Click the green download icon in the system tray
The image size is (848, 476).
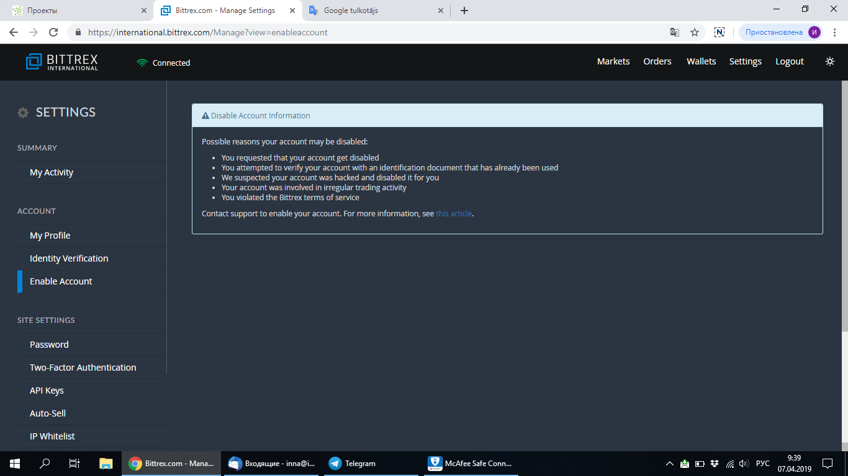(x=684, y=463)
